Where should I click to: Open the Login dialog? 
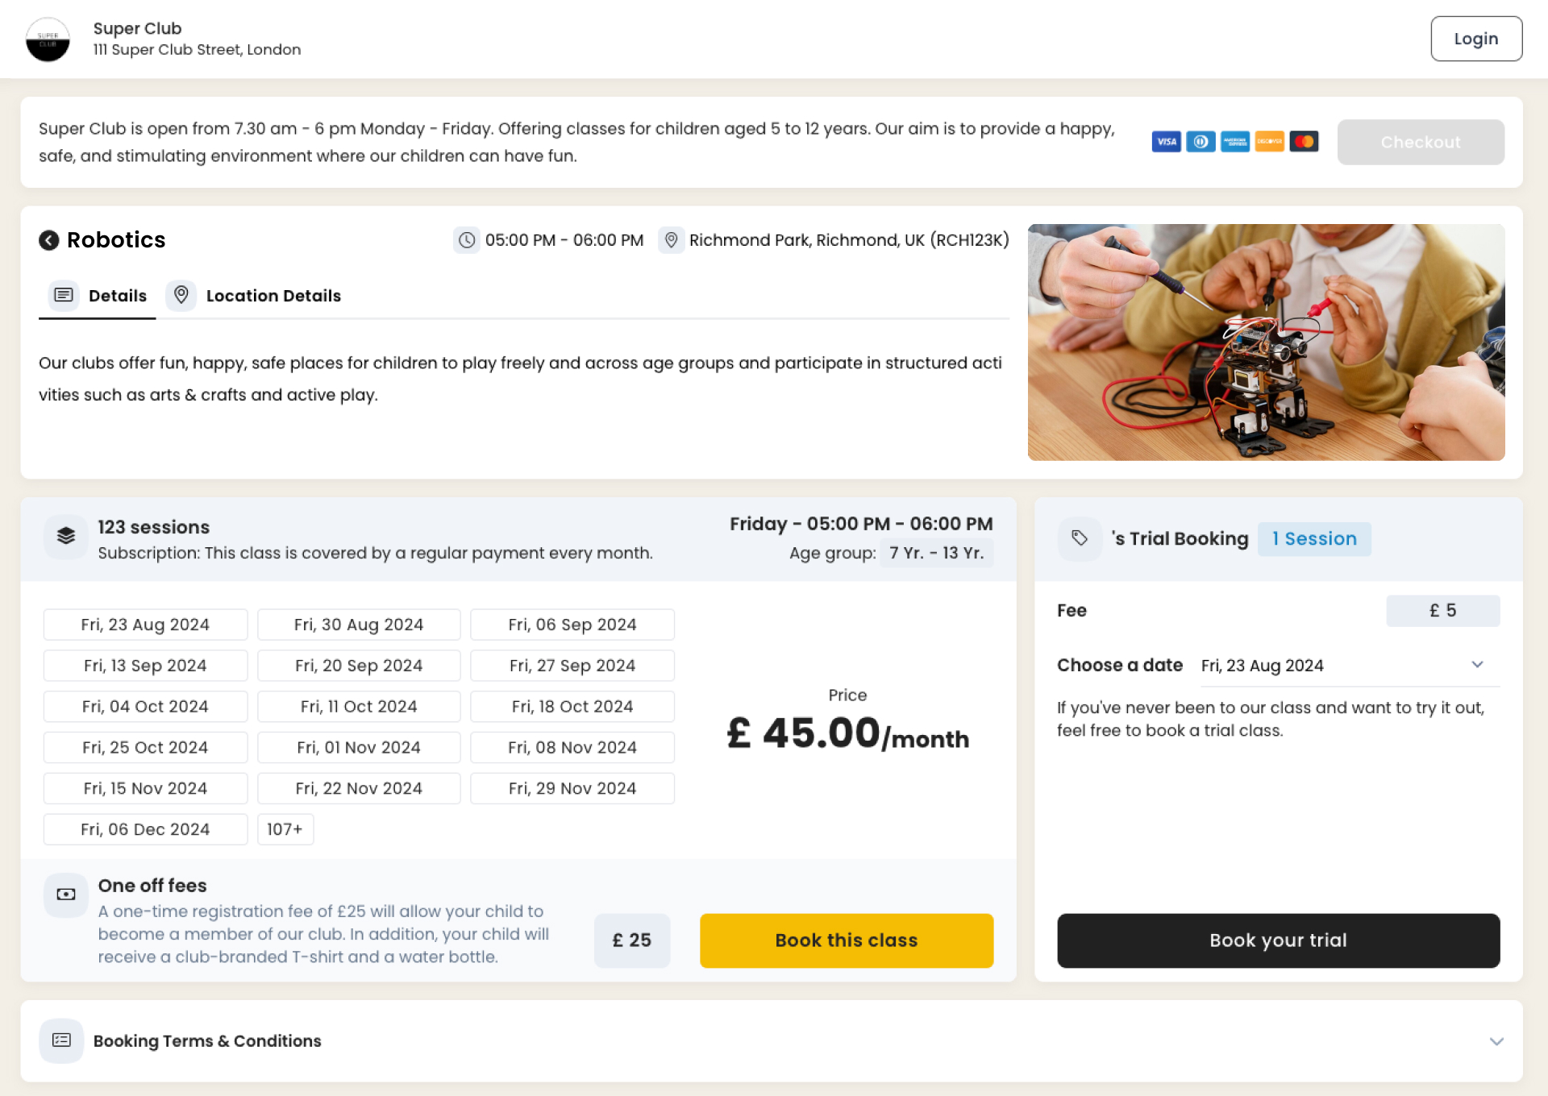click(x=1475, y=38)
